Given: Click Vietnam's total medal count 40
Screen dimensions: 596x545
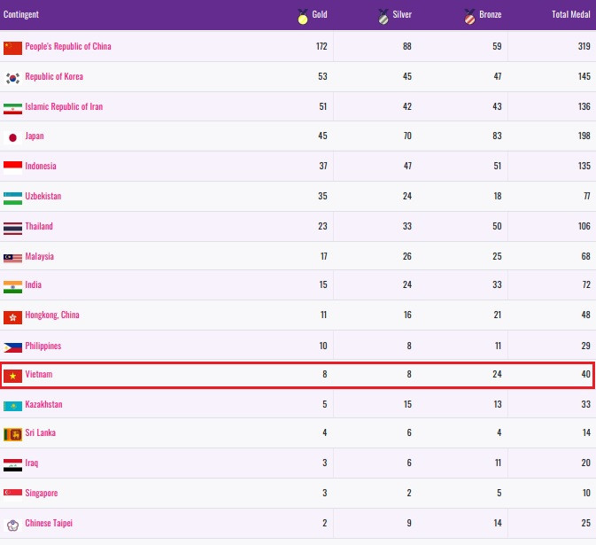Looking at the screenshot, I should point(585,375).
